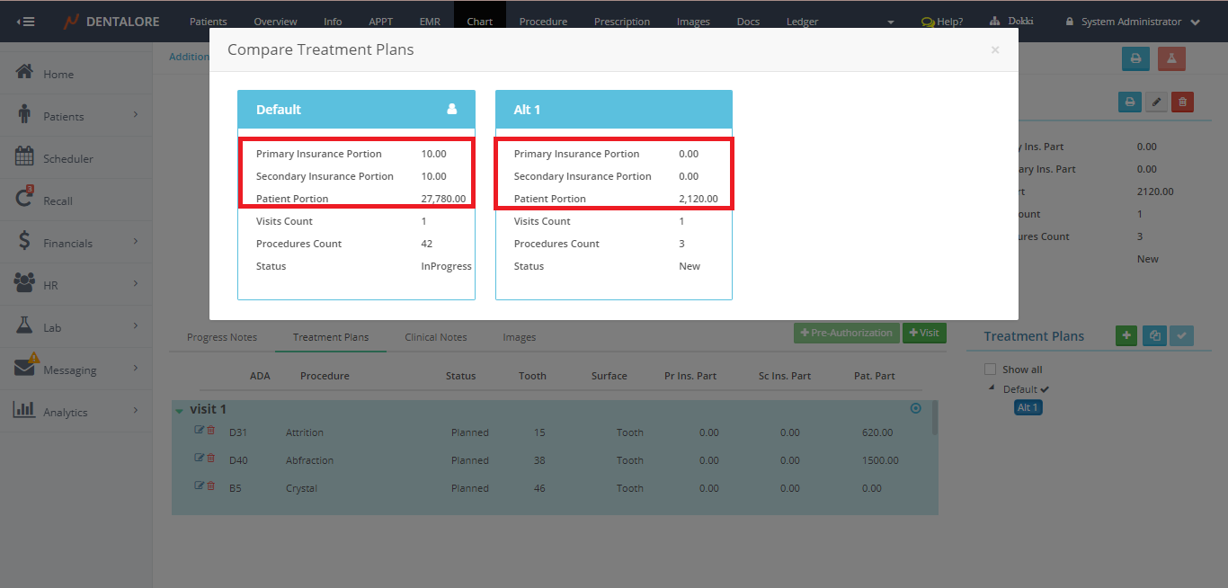Close the Compare Treatment Plans dialog
The height and width of the screenshot is (588, 1228).
pyautogui.click(x=994, y=50)
